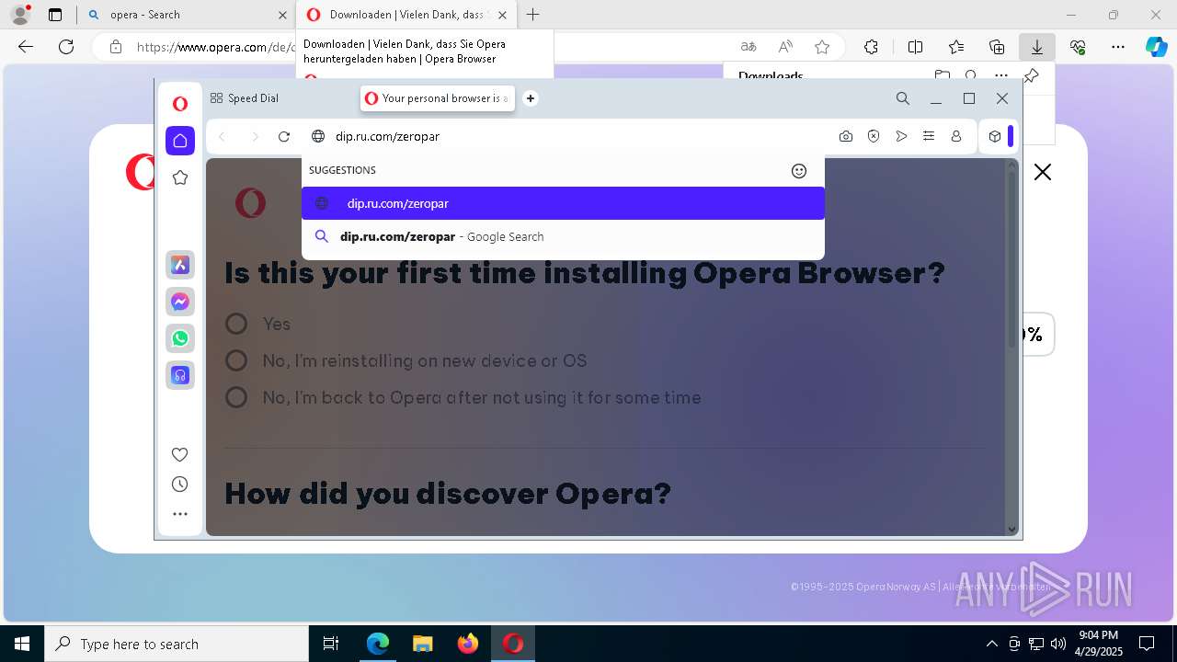Select No, I'm back to Opera option
The height and width of the screenshot is (662, 1177).
(236, 397)
